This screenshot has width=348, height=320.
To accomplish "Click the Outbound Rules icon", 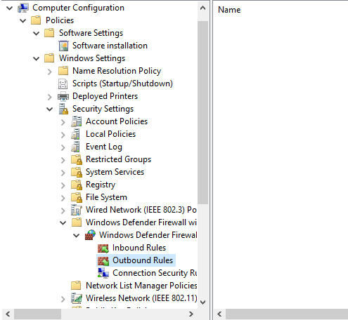I will pos(103,260).
